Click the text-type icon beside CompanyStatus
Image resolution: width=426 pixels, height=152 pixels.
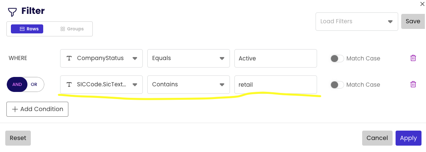coord(69,58)
